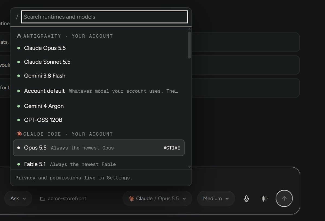Viewport: 325px width, 221px height.
Task: Choose Gemini 3.8 Flash model
Action: point(99,76)
